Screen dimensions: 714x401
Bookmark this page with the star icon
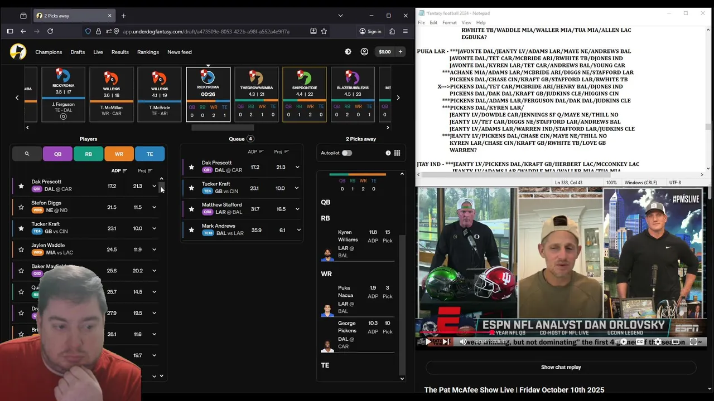click(x=324, y=32)
